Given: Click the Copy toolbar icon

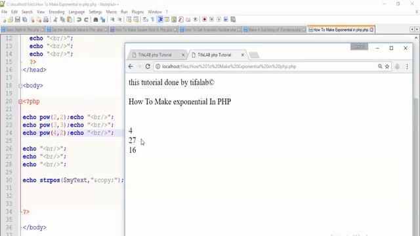Looking at the screenshot, I should (x=62, y=20).
